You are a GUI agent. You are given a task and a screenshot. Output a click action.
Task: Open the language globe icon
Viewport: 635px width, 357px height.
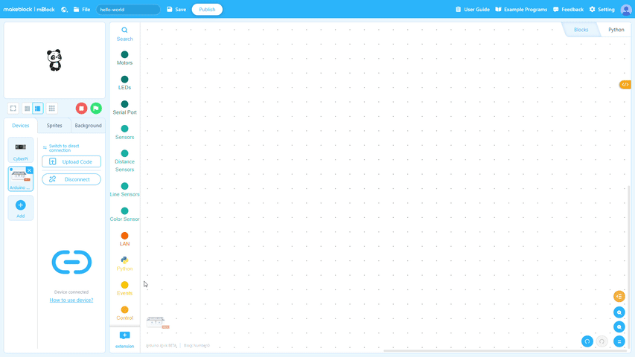(x=64, y=10)
